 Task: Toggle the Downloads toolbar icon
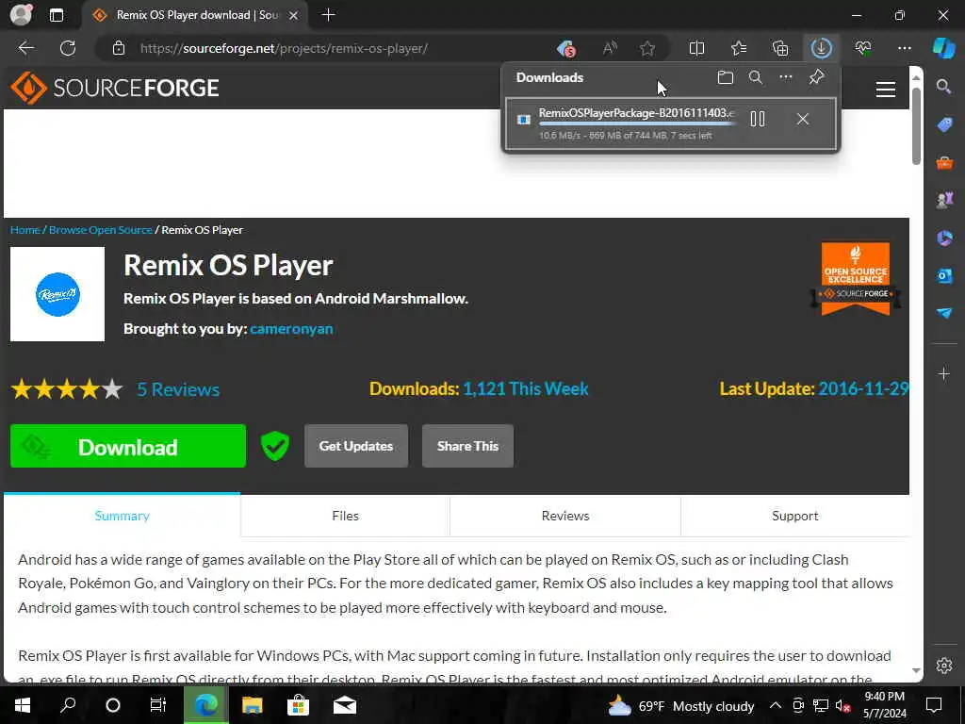pyautogui.click(x=821, y=48)
